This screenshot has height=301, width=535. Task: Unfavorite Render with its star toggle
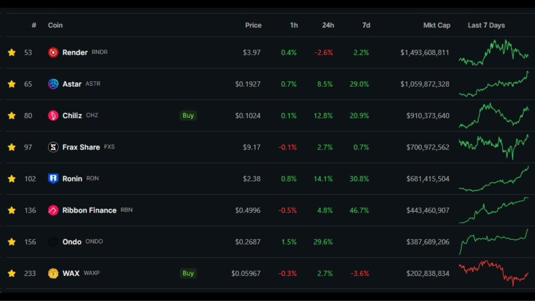(12, 52)
